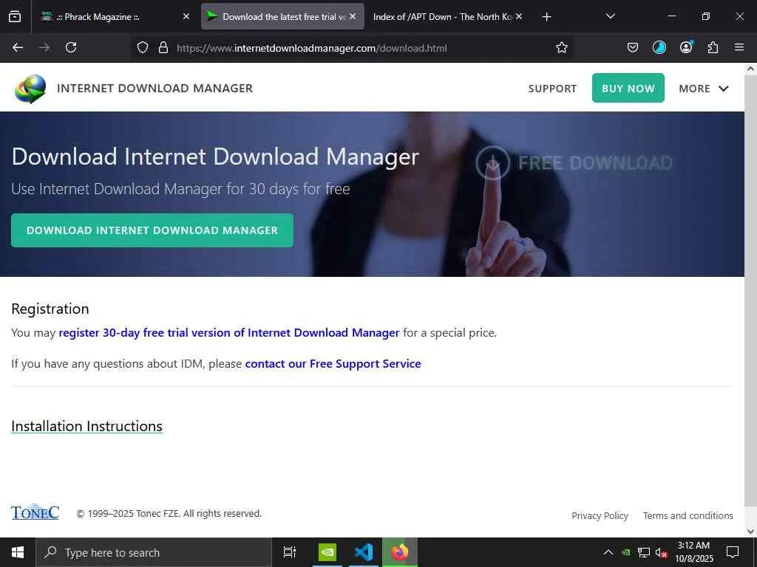
Task: Open the Firefox account profile icon
Action: (x=686, y=47)
